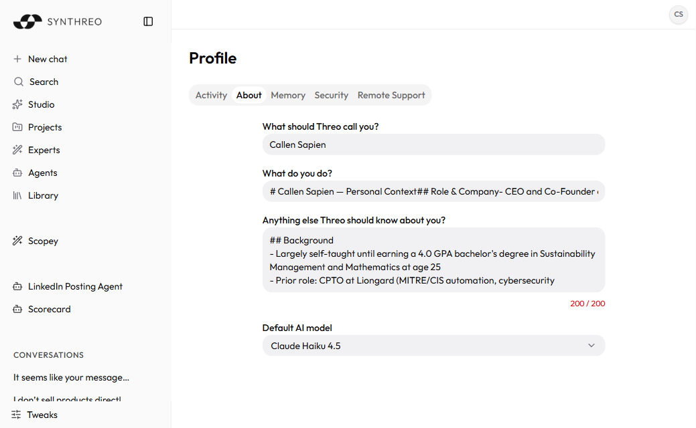Open the Remote Support tab
The image size is (696, 428).
click(x=391, y=95)
